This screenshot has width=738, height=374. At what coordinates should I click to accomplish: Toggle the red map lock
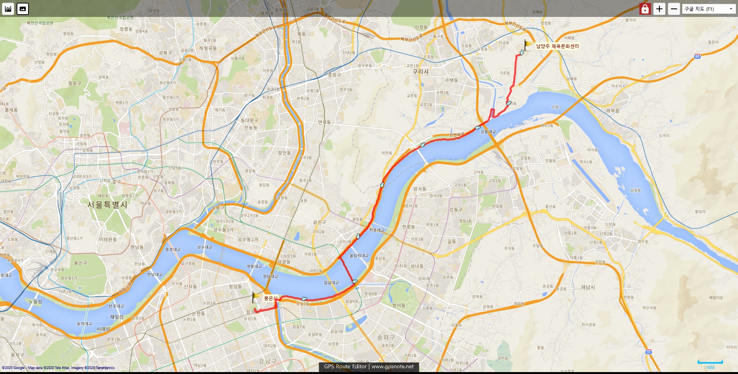pyautogui.click(x=645, y=8)
